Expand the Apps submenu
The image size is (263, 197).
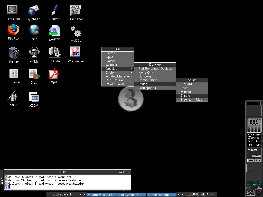coord(118,57)
